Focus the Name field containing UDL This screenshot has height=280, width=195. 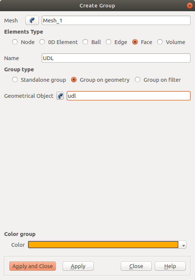pyautogui.click(x=116, y=58)
